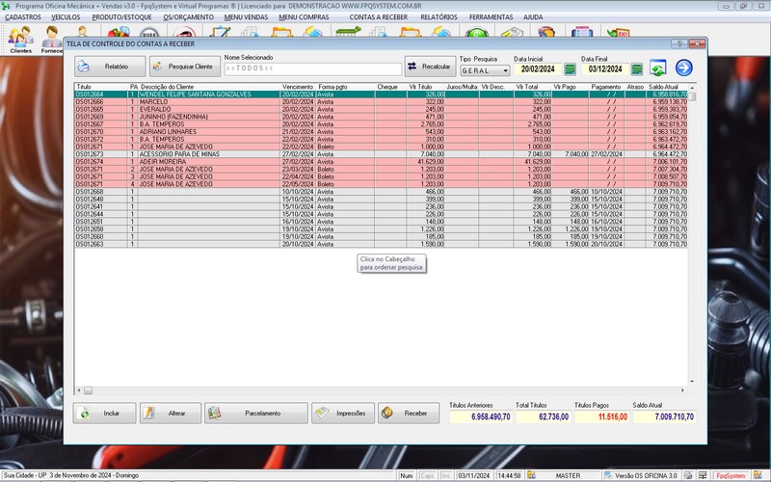Select title OS012668 row
Image resolution: width=771 pixels, height=482 pixels.
(381, 192)
